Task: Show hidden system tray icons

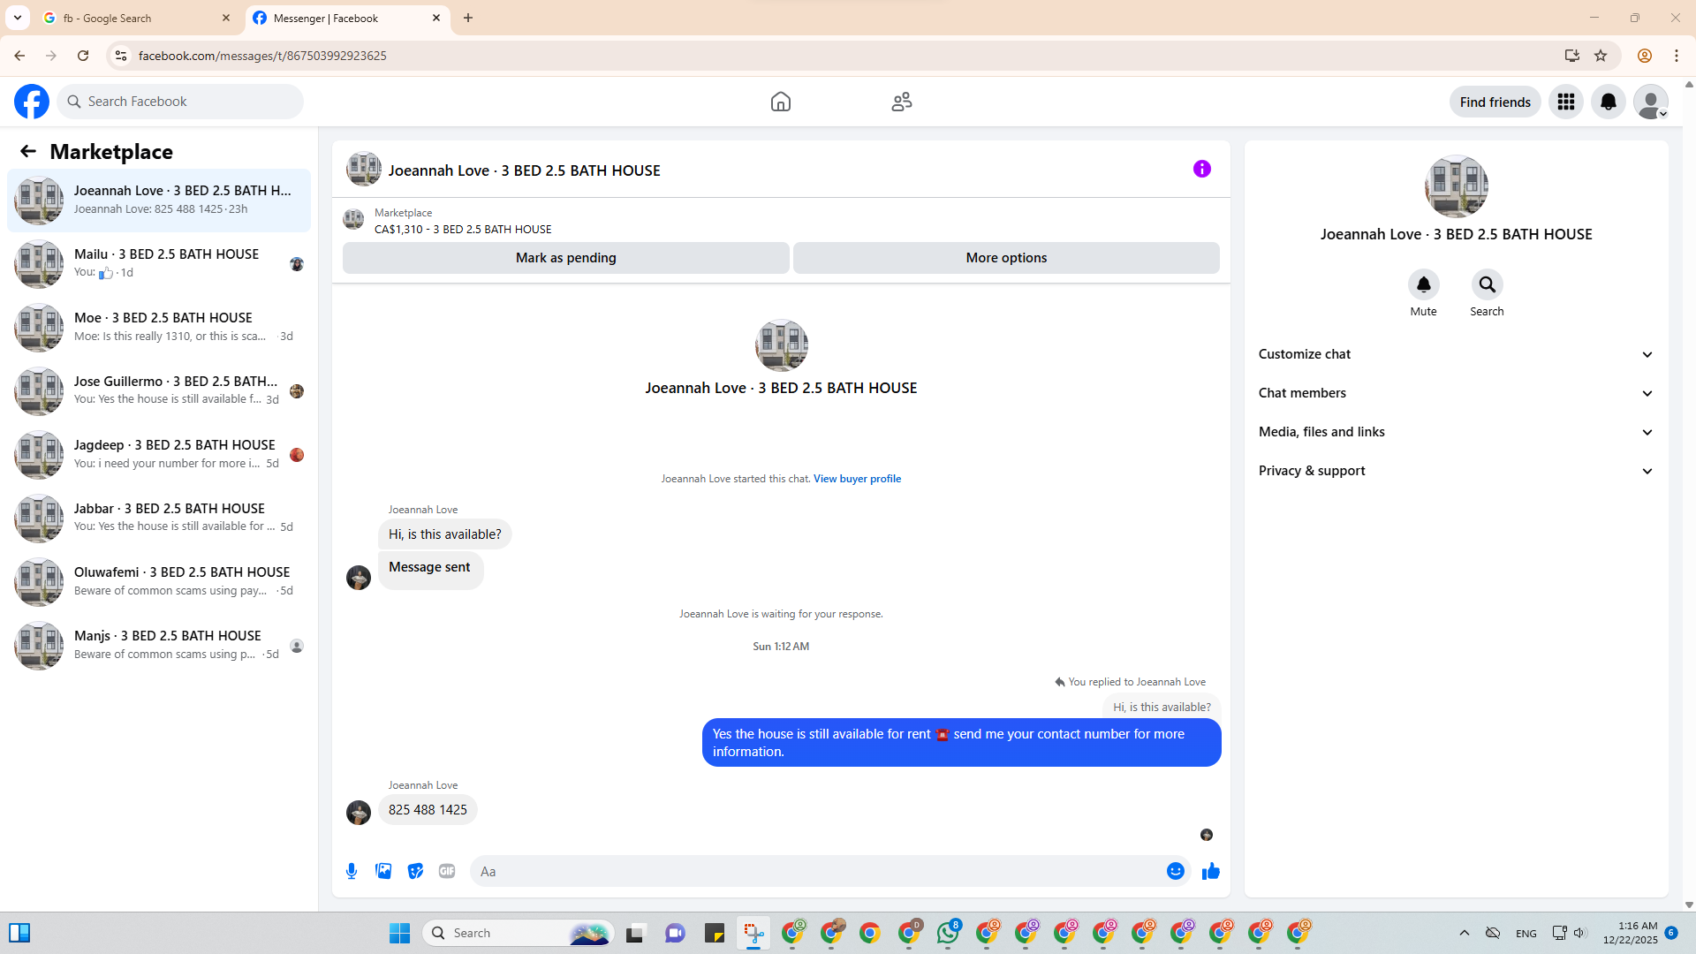Action: pos(1465,933)
